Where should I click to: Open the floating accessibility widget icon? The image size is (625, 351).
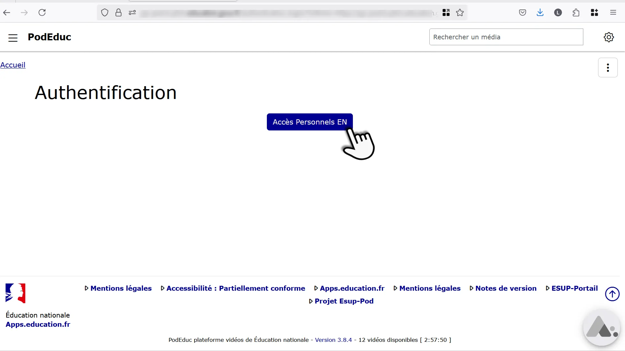(601, 328)
